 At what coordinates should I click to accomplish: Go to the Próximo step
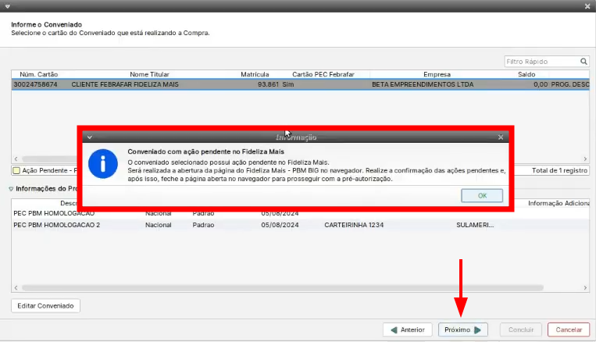coord(463,330)
